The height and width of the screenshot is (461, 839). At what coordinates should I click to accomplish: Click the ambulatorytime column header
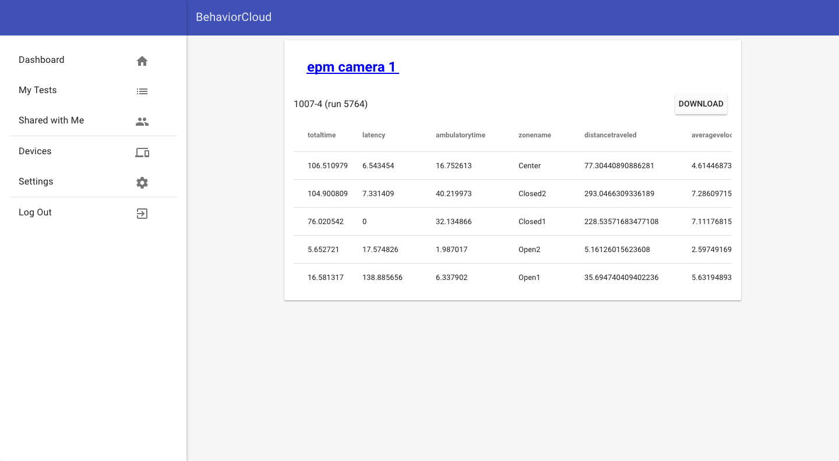(460, 135)
